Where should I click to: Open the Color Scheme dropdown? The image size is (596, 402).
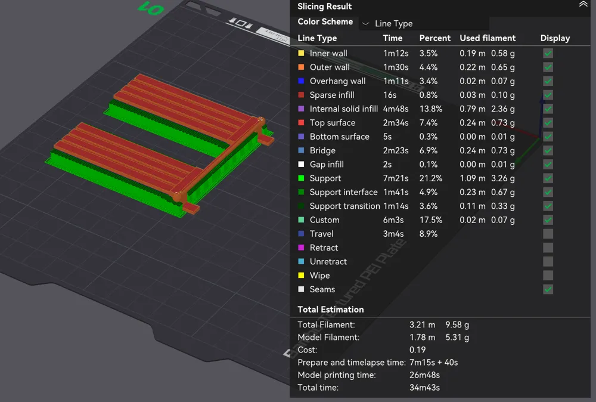click(x=424, y=24)
